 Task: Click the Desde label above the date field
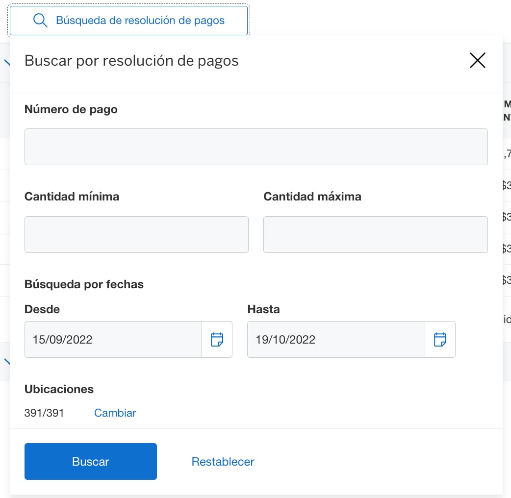tap(42, 309)
